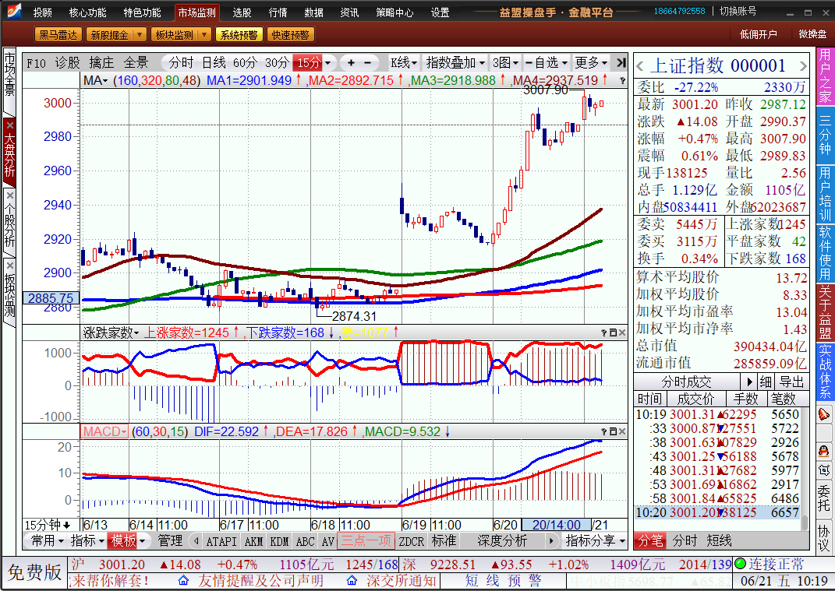The width and height of the screenshot is (835, 591).
Task: Open the 策略中心 menu
Action: point(395,12)
